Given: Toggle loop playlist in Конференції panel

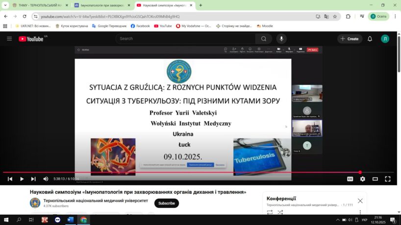Looking at the screenshot, I should pyautogui.click(x=270, y=212).
